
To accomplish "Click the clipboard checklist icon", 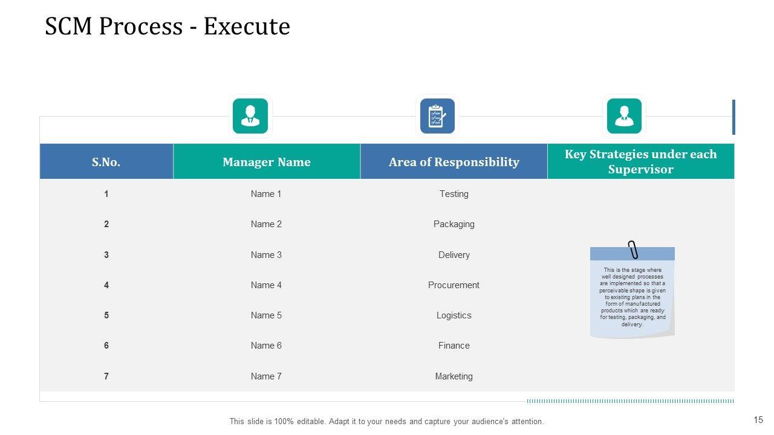I will (437, 116).
